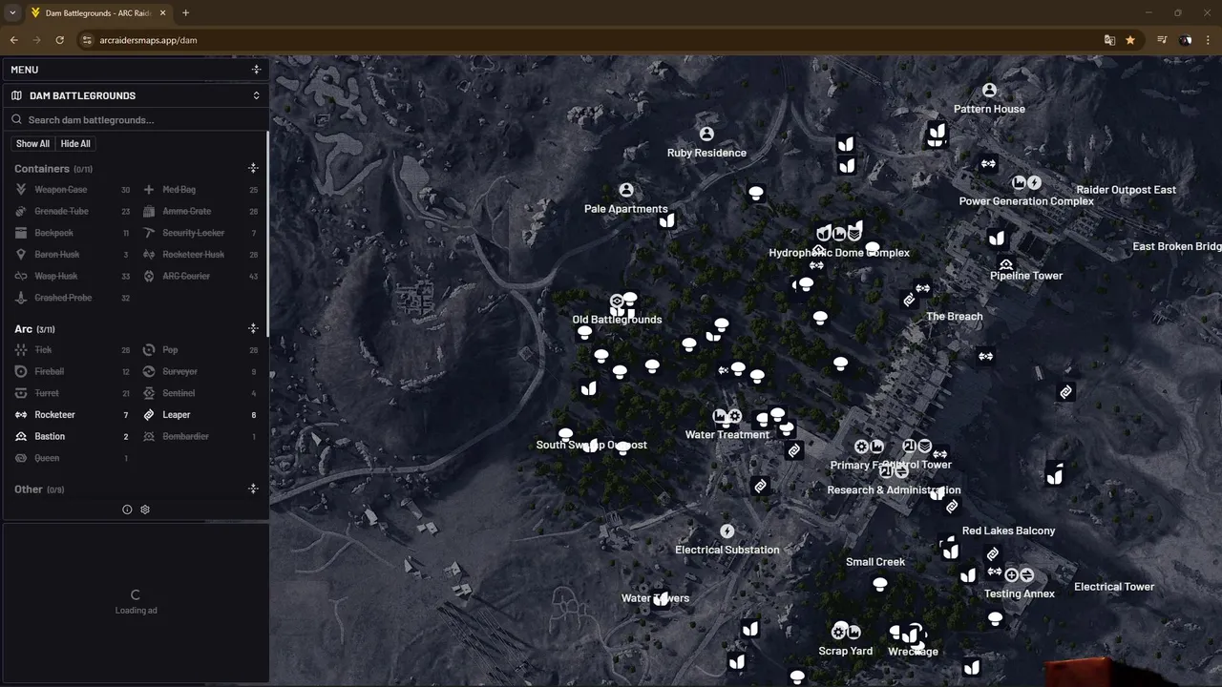
Task: Select the Bastion marker above Pipeline Tower
Action: [x=1005, y=264]
